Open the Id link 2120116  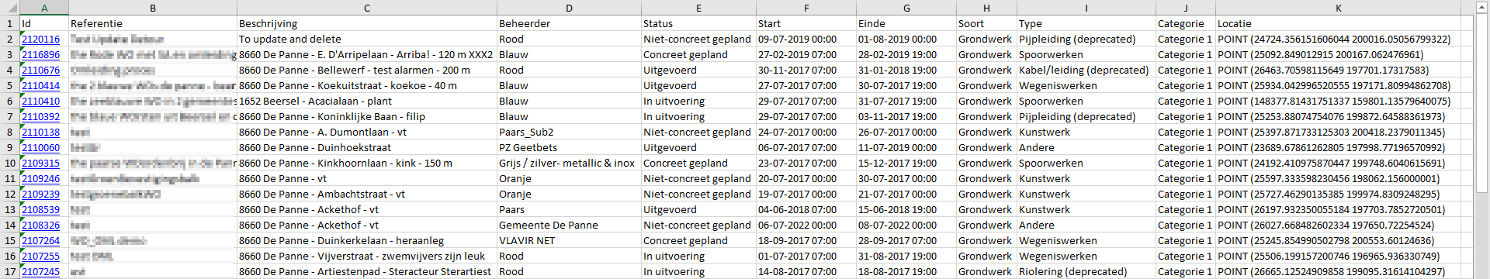point(40,39)
